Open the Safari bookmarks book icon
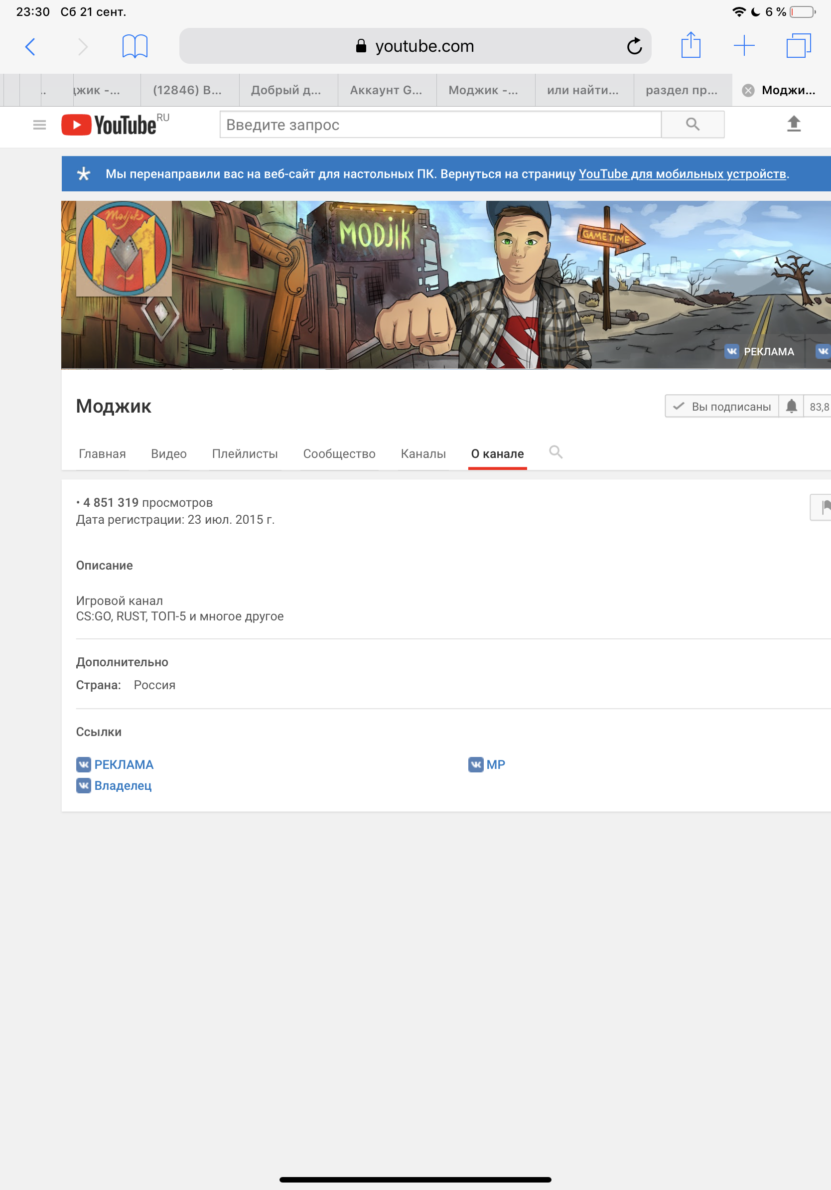Viewport: 831px width, 1190px height. pos(135,46)
